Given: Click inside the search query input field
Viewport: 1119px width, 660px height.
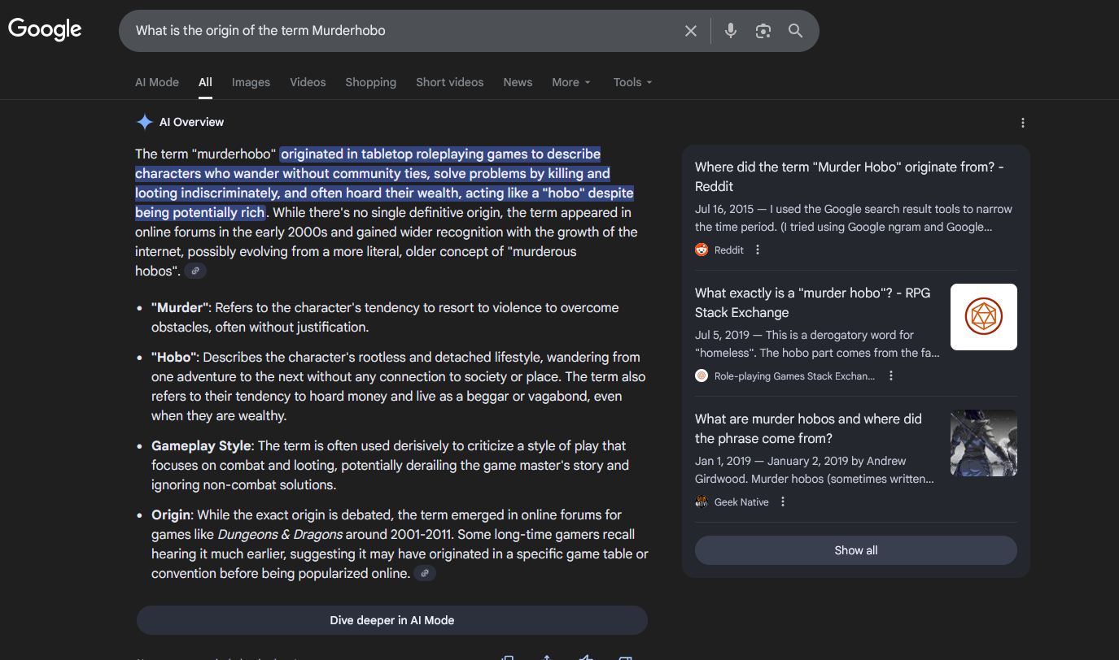Looking at the screenshot, I should pyautogui.click(x=403, y=31).
